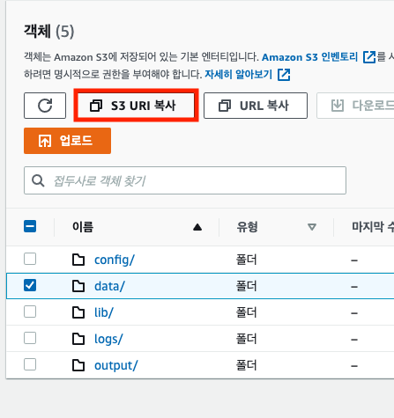
Task: Check the config/ row checkbox
Action: [30, 259]
